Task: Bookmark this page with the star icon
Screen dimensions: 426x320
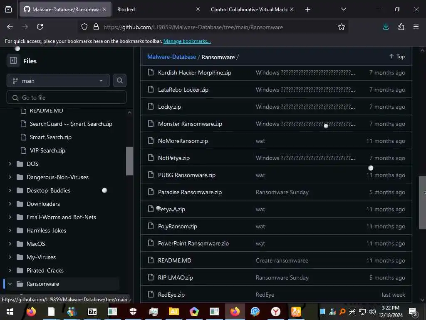Action: point(342,27)
